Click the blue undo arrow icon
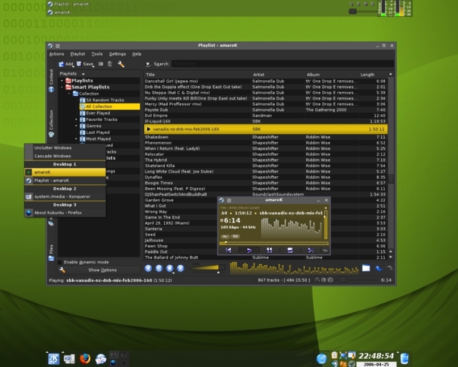458x367 pixels. 379,268
